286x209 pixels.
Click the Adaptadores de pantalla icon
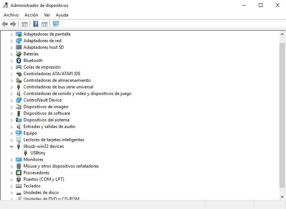(19, 34)
